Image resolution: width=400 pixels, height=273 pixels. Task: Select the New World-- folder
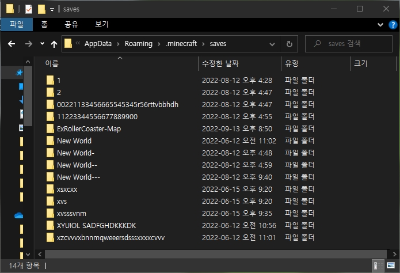77,165
